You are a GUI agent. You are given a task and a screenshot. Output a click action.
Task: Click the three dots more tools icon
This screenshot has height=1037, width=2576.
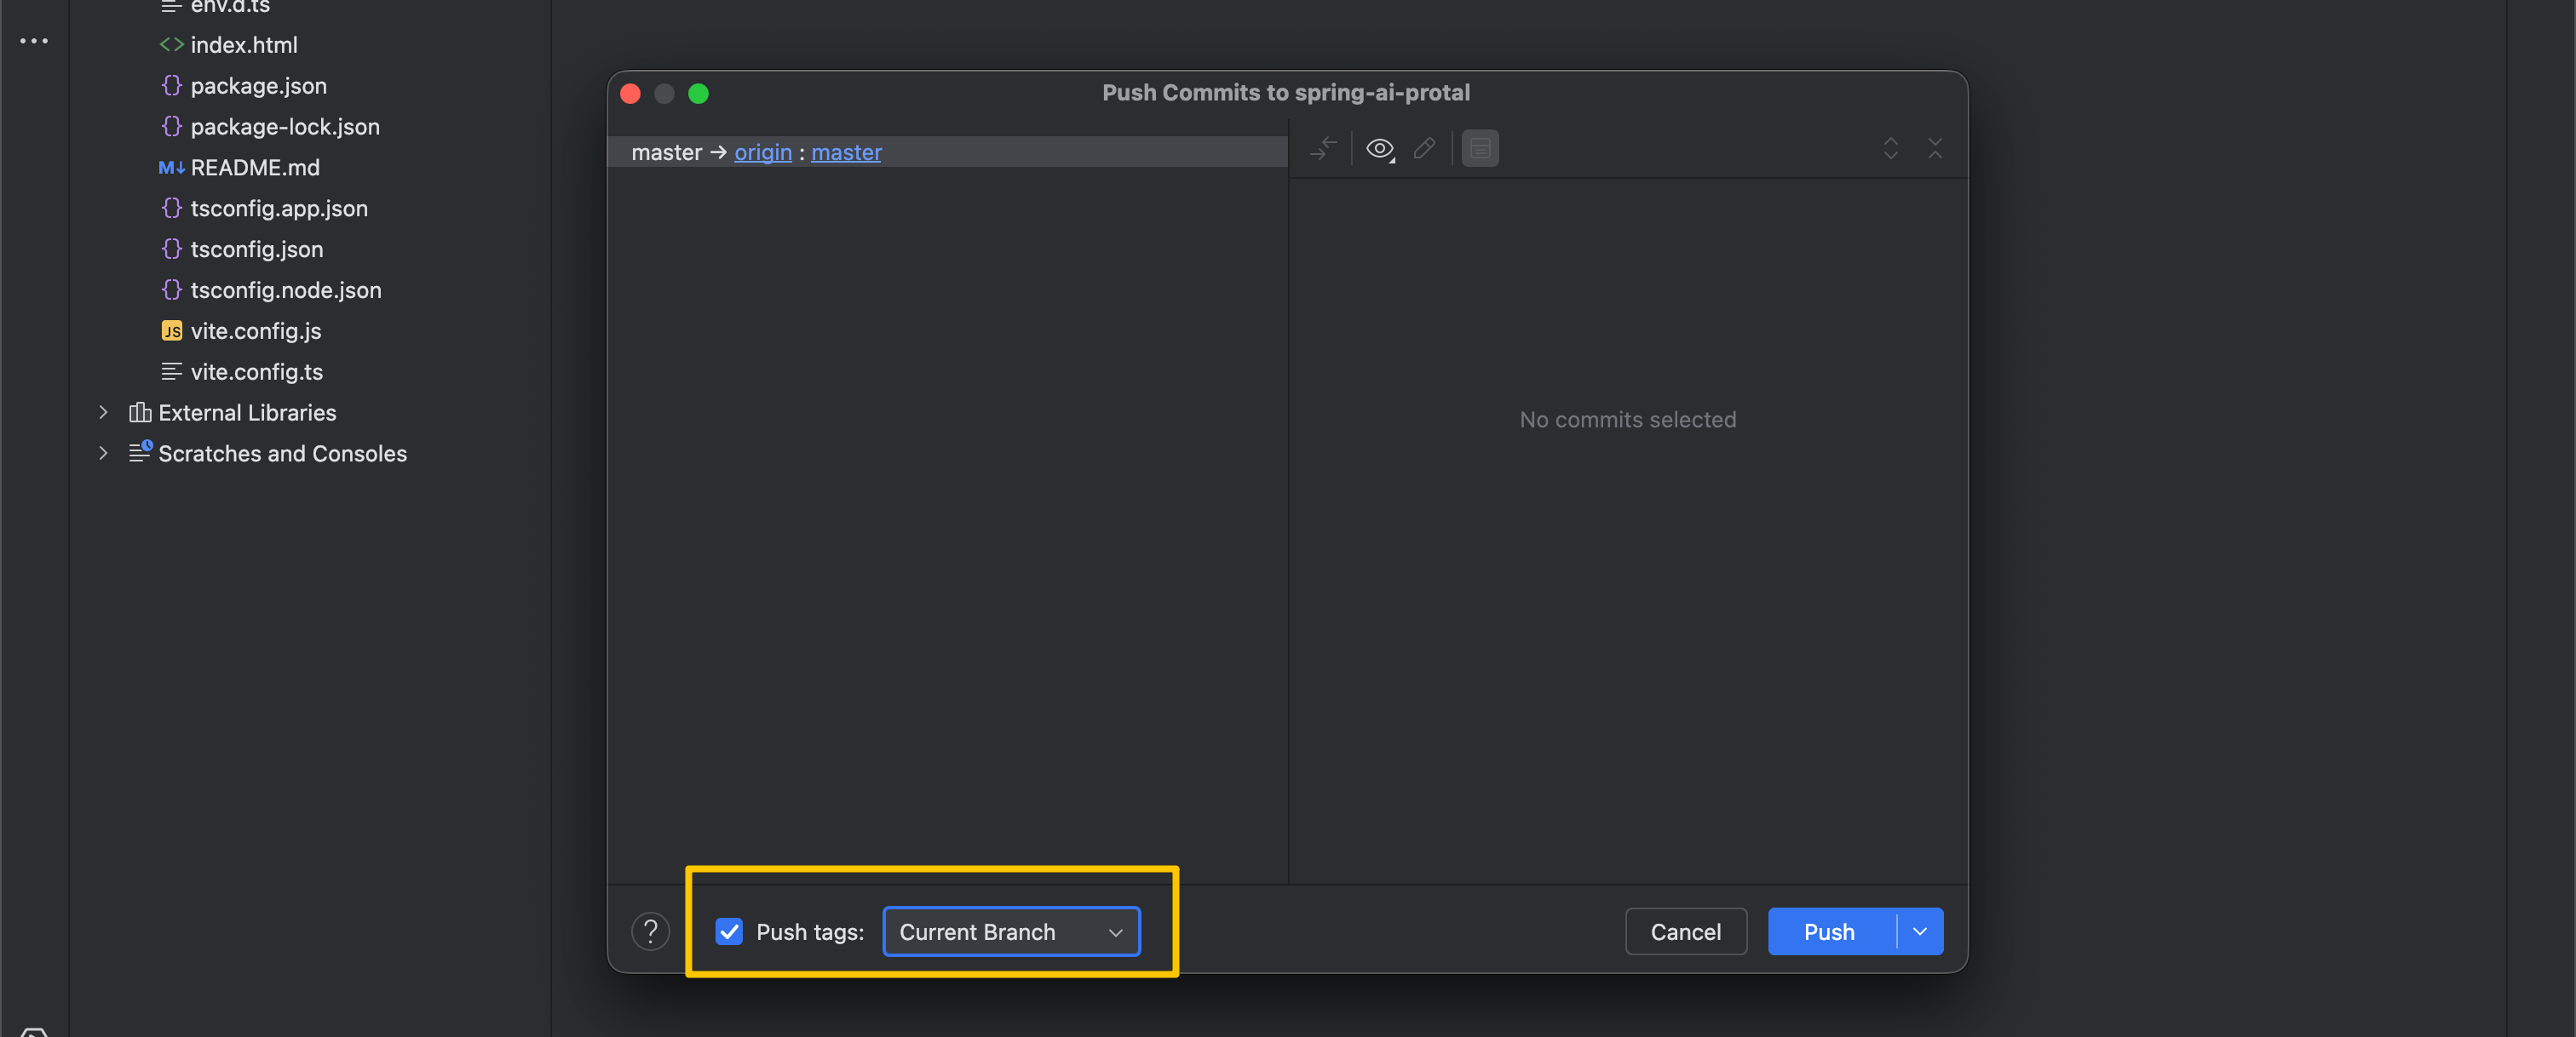[x=34, y=41]
